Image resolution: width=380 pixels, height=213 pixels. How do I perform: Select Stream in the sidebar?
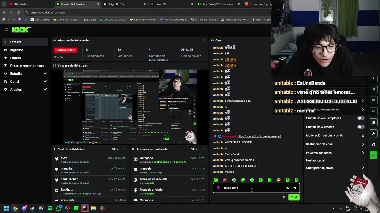point(25,42)
